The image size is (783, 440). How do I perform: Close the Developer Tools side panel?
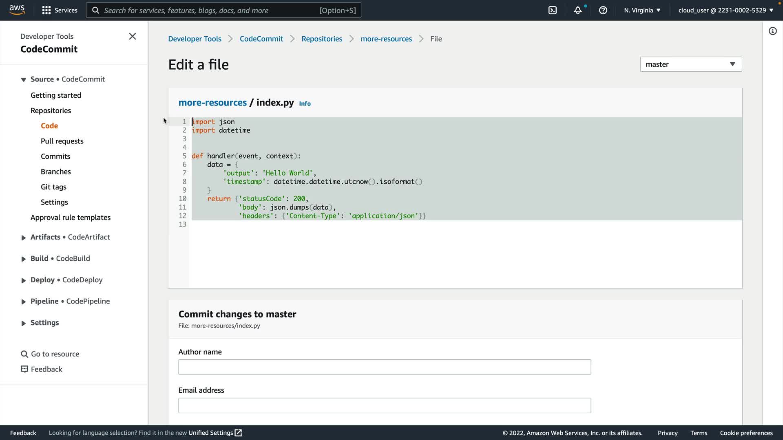tap(132, 36)
